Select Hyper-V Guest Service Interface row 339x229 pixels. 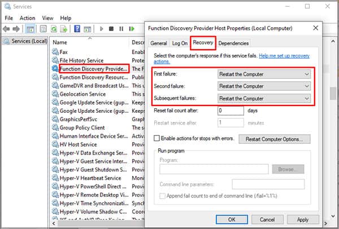point(93,161)
